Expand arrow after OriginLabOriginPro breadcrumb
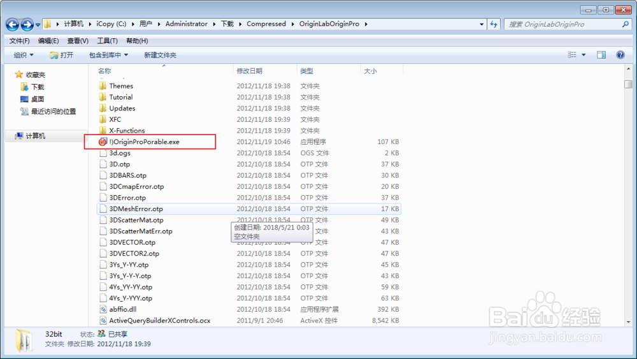Image resolution: width=637 pixels, height=359 pixels. click(x=366, y=24)
